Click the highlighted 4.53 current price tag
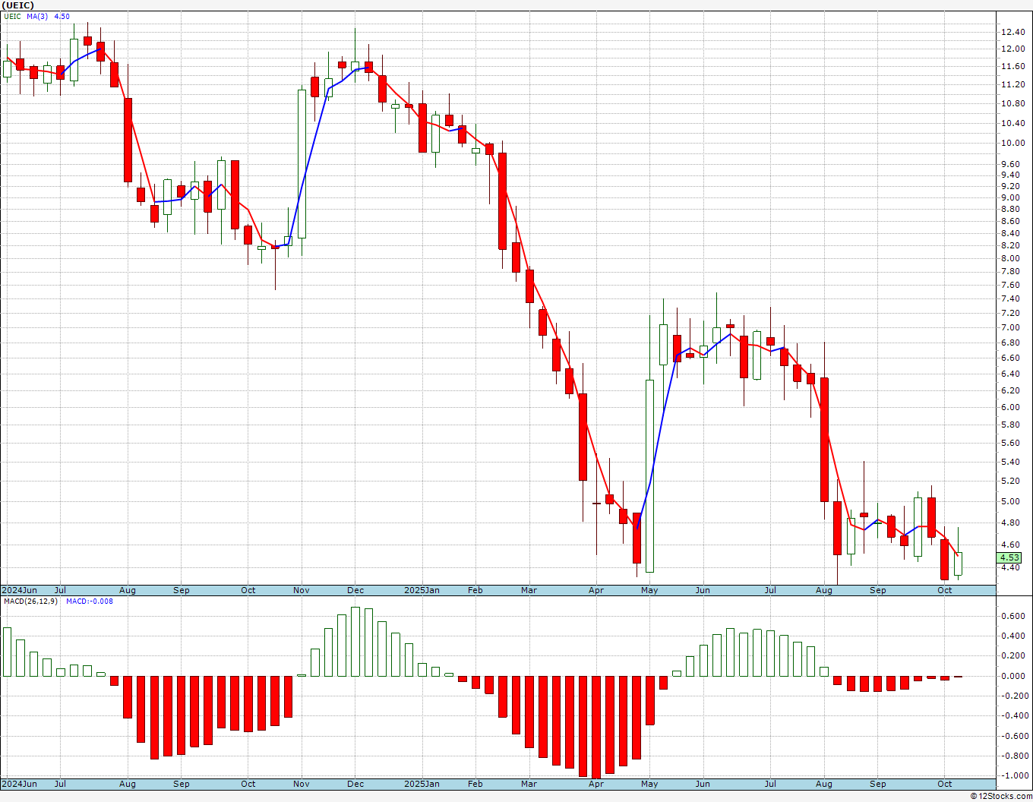This screenshot has width=1033, height=802. coord(1009,557)
